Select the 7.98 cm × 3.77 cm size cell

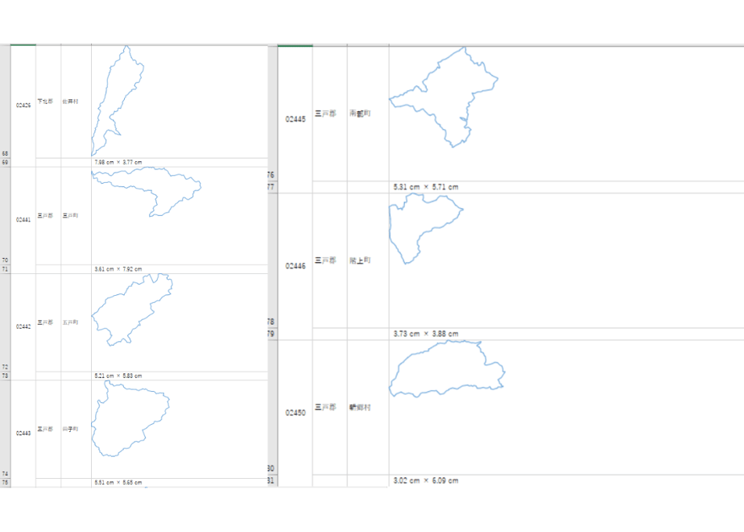point(180,163)
